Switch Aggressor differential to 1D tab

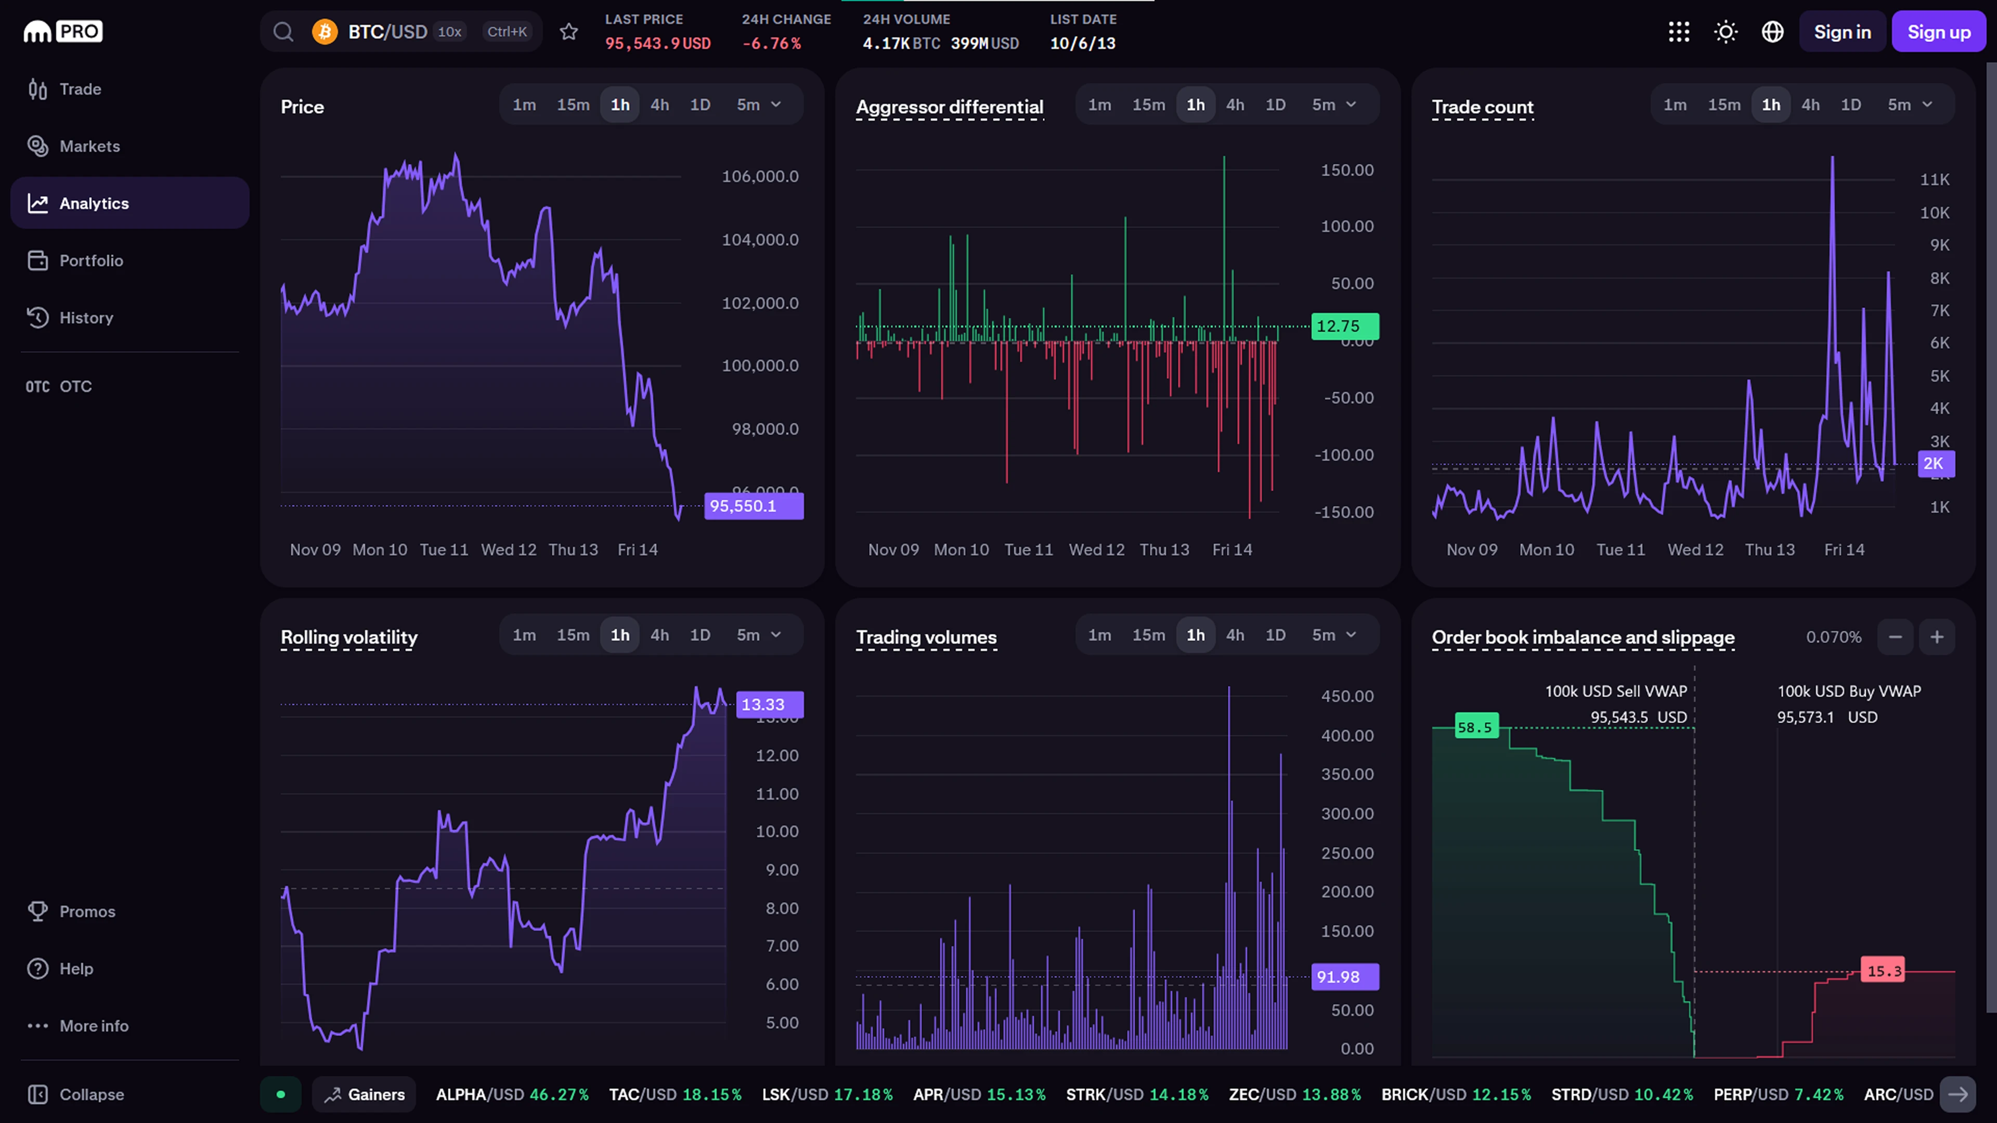[x=1275, y=105]
